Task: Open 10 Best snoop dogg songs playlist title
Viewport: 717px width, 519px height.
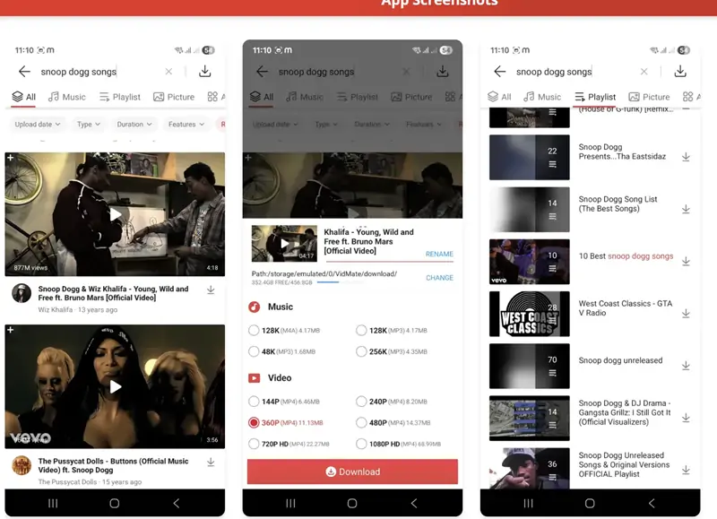Action: pyautogui.click(x=626, y=256)
